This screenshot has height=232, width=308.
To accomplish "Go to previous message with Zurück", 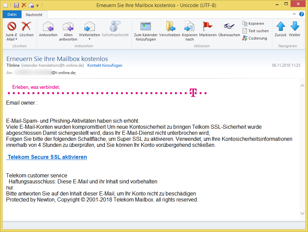I will point(280,29).
